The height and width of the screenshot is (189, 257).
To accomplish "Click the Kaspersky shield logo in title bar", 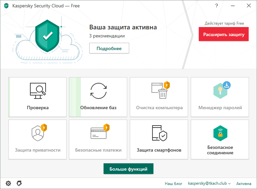I will [x=6, y=6].
